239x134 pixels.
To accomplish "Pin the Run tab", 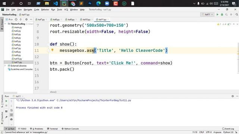I will [x=6, y=117].
